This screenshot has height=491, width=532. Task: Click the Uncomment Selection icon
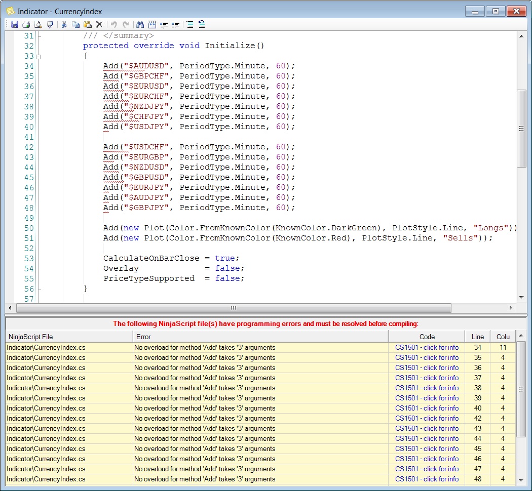[x=202, y=24]
